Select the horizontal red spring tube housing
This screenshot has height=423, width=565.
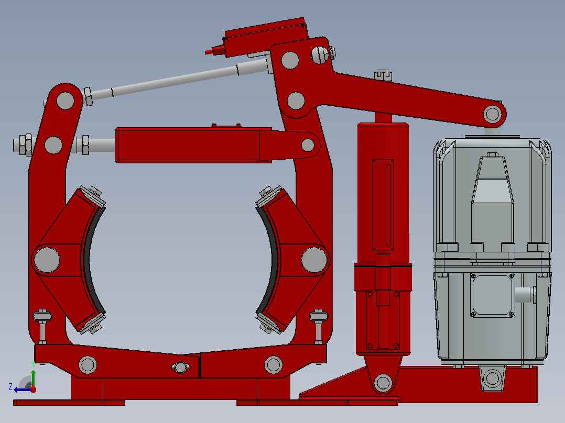pyautogui.click(x=193, y=145)
